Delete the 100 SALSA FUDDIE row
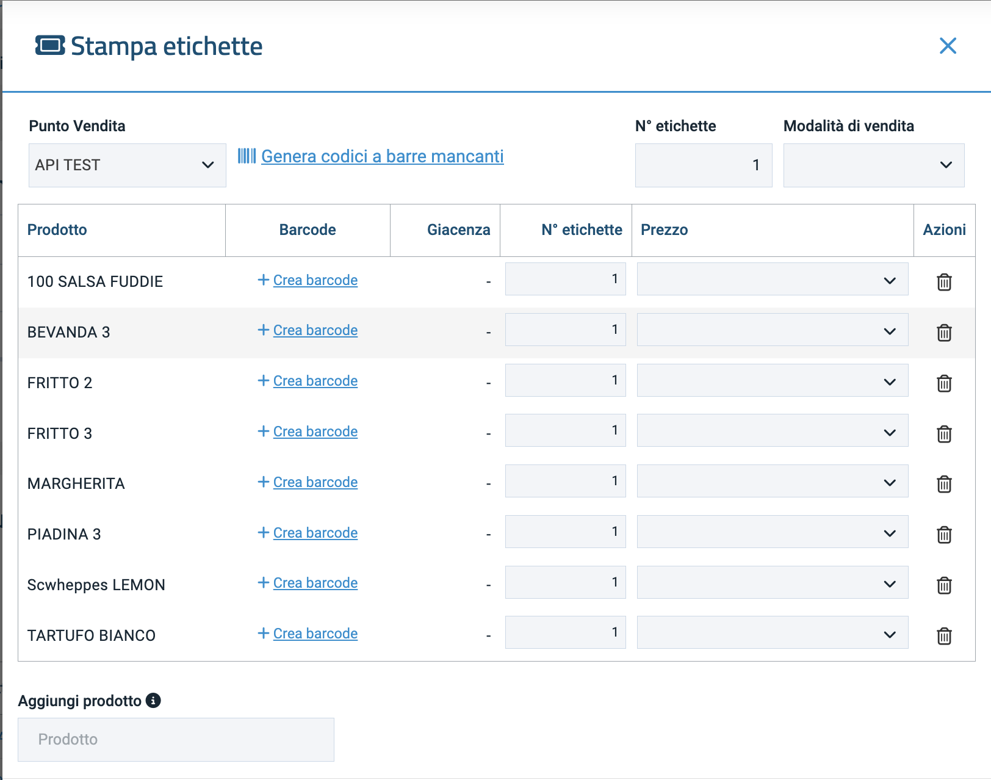Screen dimensions: 991x780 pyautogui.click(x=944, y=282)
